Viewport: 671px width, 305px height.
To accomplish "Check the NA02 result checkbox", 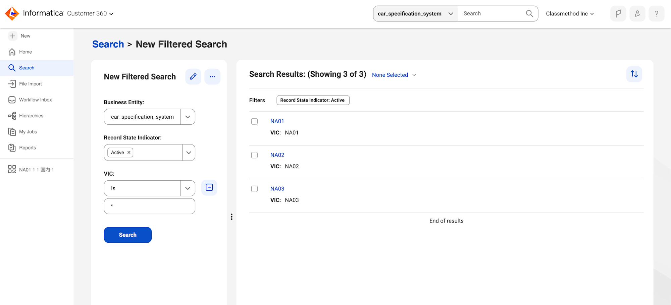I will point(255,155).
